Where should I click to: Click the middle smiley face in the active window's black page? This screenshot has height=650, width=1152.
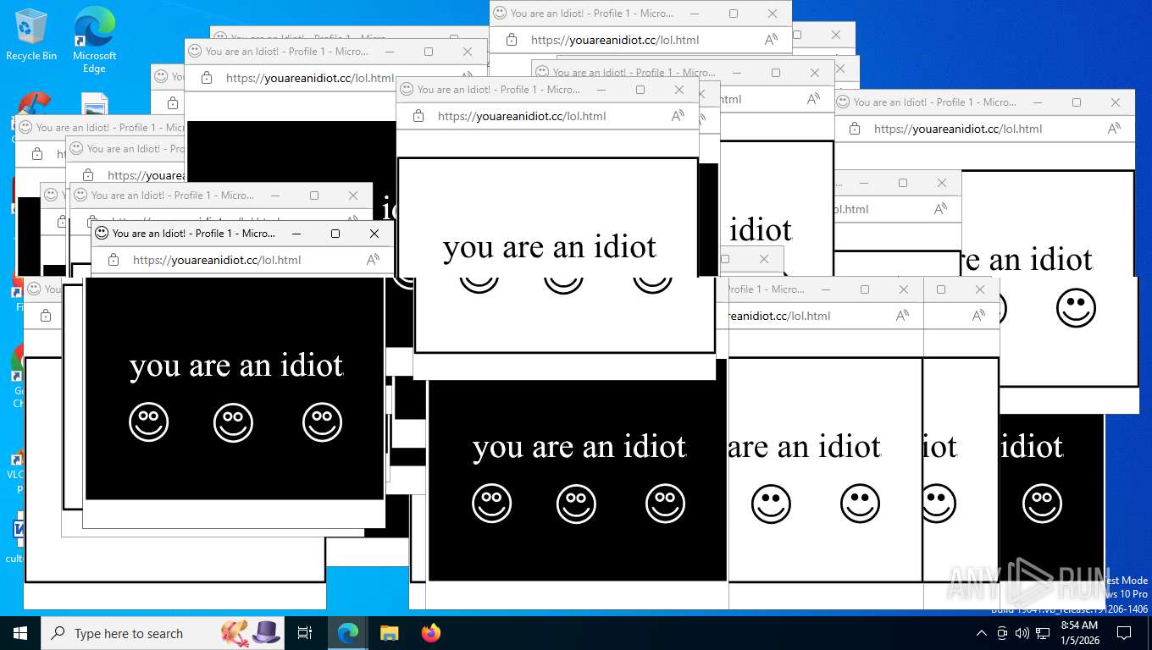click(233, 421)
